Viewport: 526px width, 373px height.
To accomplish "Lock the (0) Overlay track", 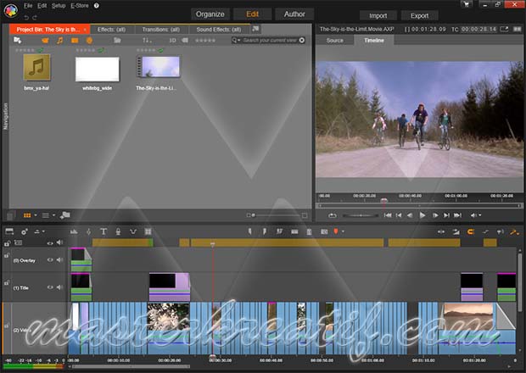I will coord(7,256).
